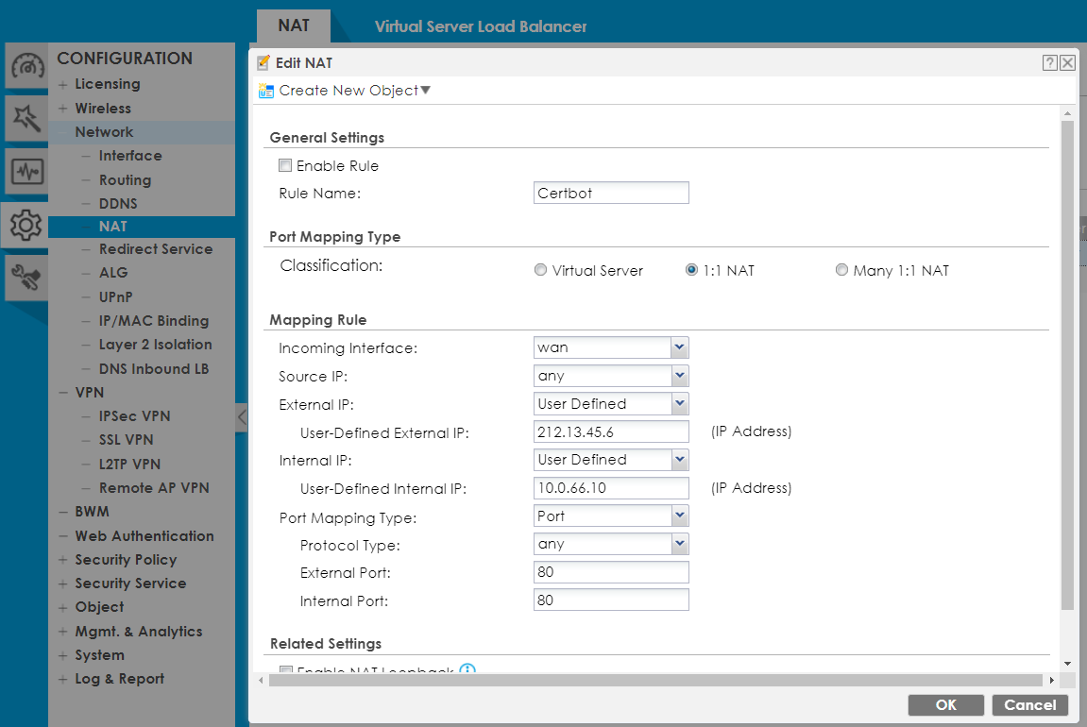Viewport: 1087px width, 727px height.
Task: Click the Edit NAT pencil icon
Action: (x=263, y=63)
